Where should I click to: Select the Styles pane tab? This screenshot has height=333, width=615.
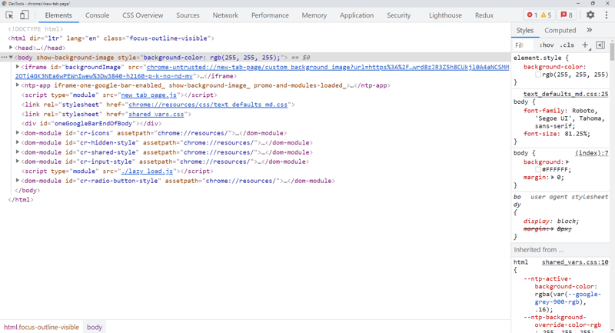pos(525,30)
